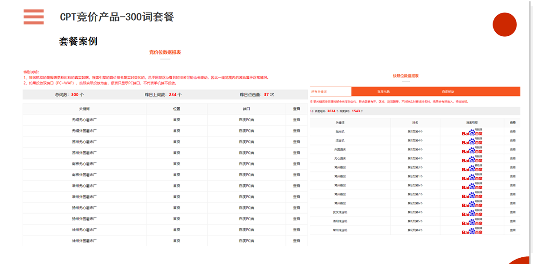Click the Baidu logo ranked 第2页第3个

click(x=472, y=168)
